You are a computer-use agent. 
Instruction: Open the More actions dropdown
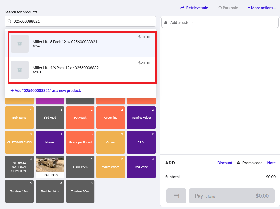(262, 8)
